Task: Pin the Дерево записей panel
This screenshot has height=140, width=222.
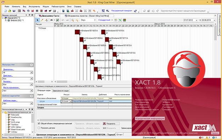Action: coord(29,15)
